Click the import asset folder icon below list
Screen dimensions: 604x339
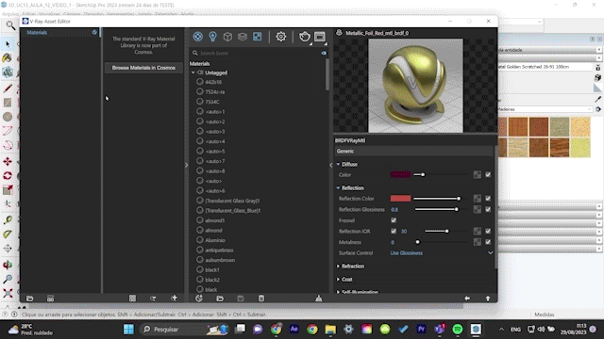pyautogui.click(x=220, y=299)
